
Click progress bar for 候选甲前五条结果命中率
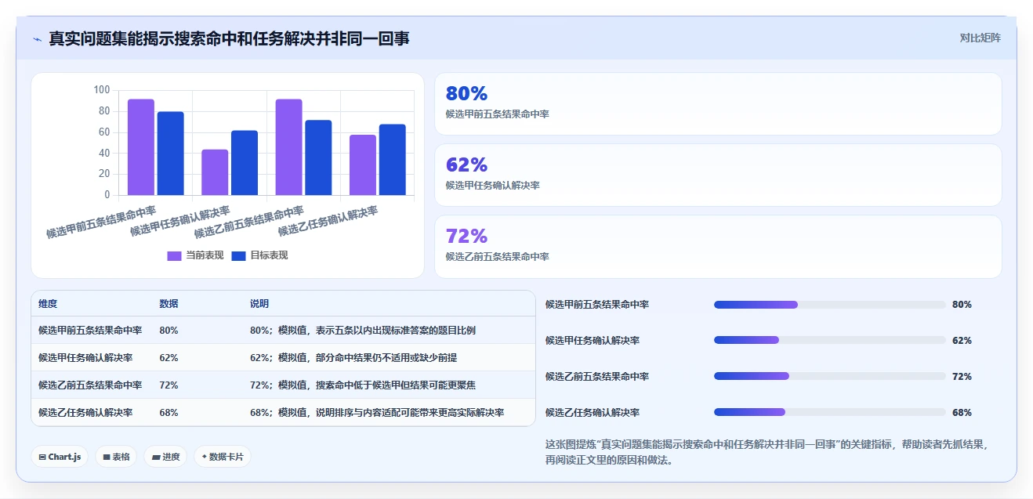[829, 305]
